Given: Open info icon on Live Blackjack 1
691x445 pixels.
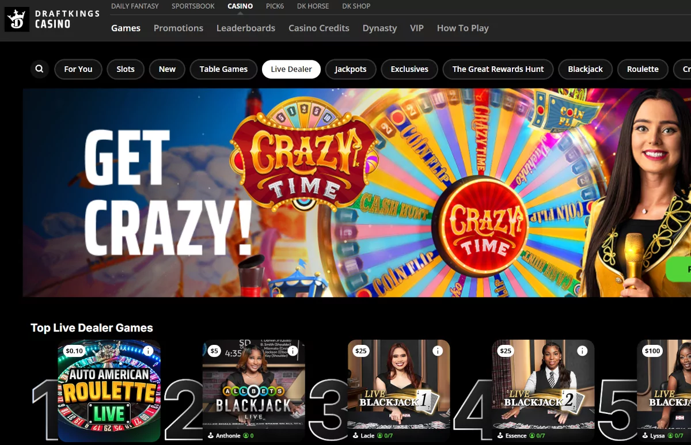Looking at the screenshot, I should [437, 351].
